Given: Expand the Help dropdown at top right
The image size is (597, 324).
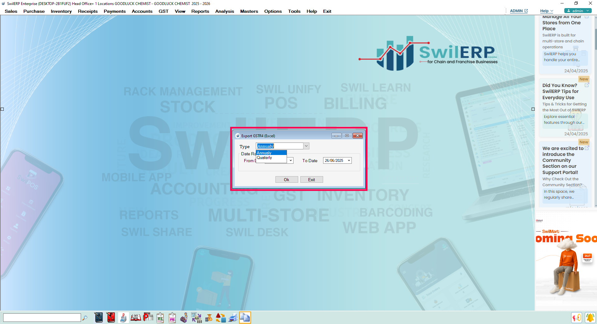Looking at the screenshot, I should (547, 11).
